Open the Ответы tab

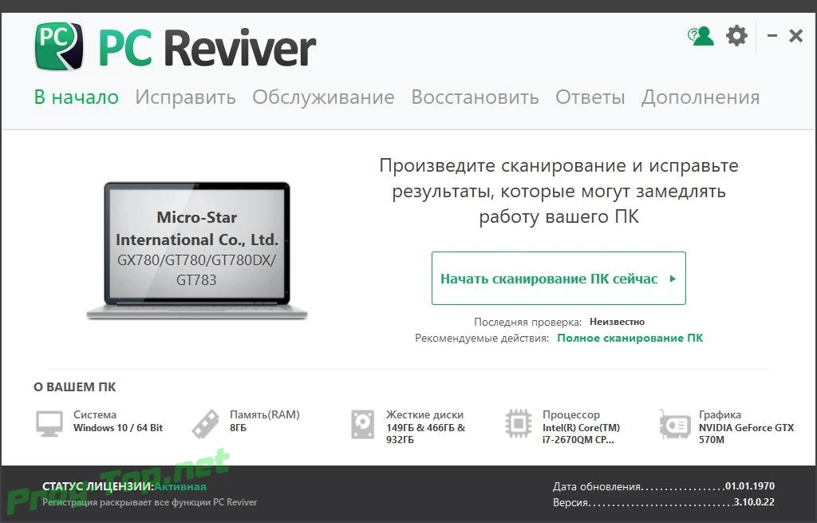(590, 97)
